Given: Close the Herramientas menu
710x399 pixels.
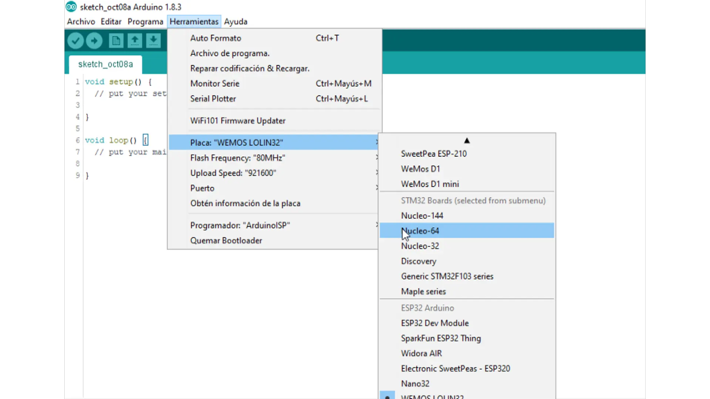Looking at the screenshot, I should (x=194, y=21).
